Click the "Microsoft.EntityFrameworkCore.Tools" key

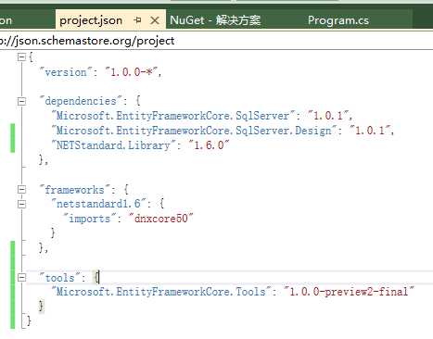[x=161, y=292]
